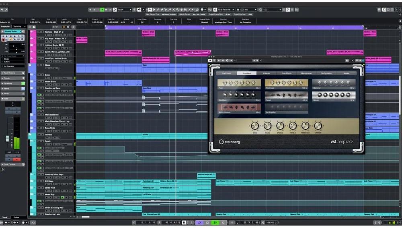Image resolution: width=402 pixels, height=228 pixels.
Task: Expand the Inserts inspector section
Action: coord(13,89)
